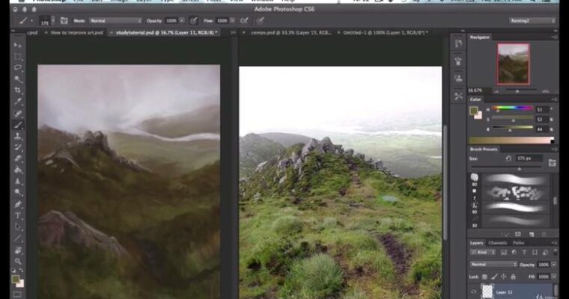Toggle lock transparent pixels

click(484, 277)
